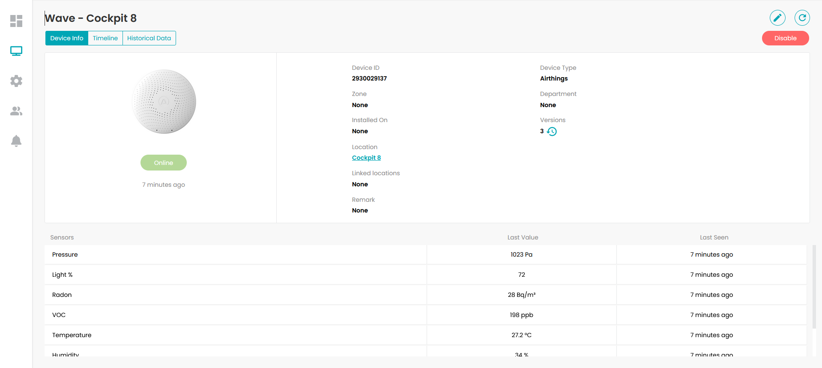Select the VOC sensor row name

pyautogui.click(x=59, y=315)
